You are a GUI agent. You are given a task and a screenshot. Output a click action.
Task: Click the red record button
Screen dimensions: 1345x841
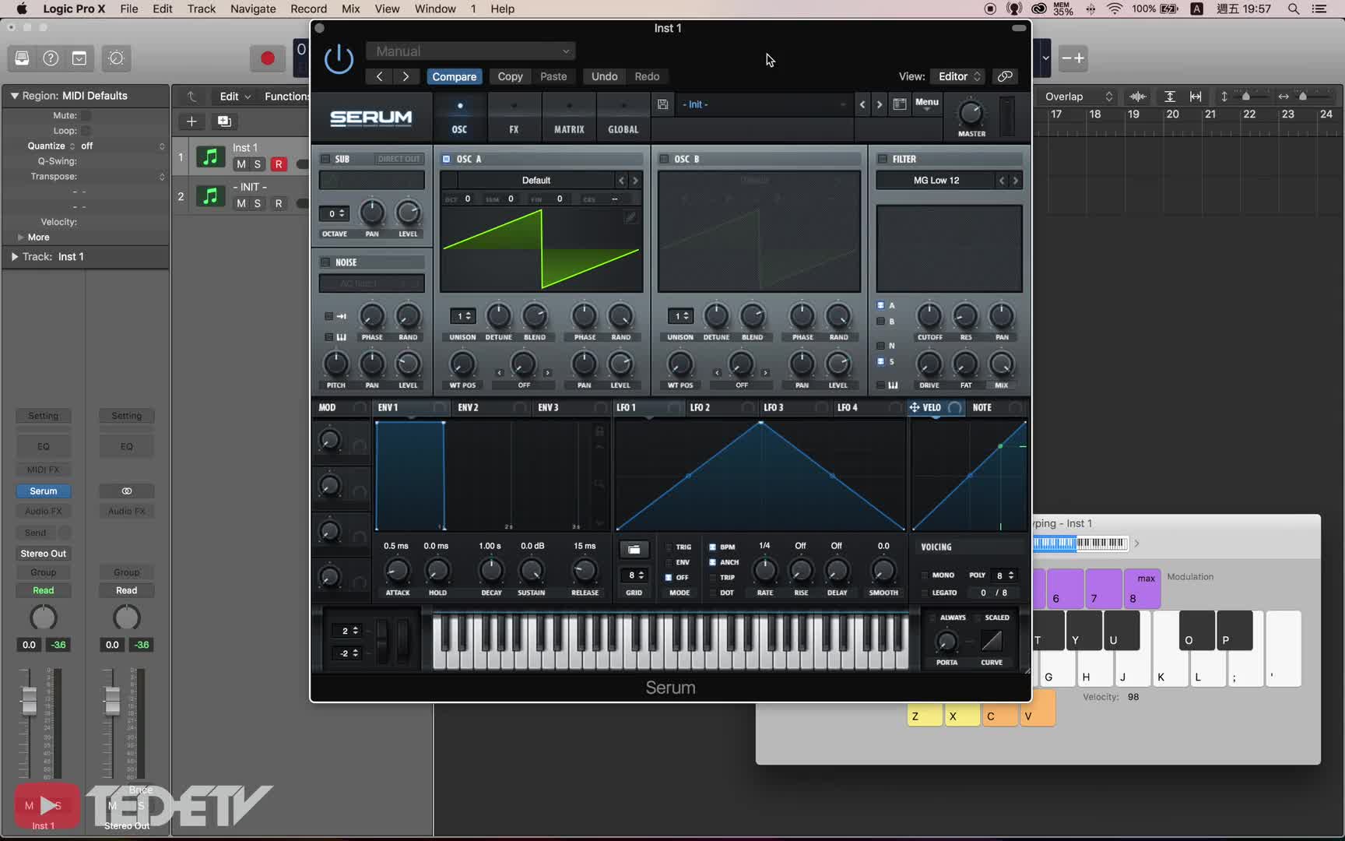[x=267, y=58]
